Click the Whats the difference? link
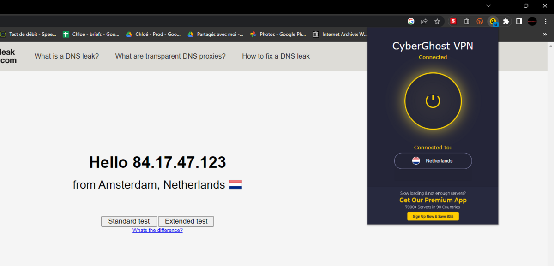The image size is (554, 266). (157, 230)
